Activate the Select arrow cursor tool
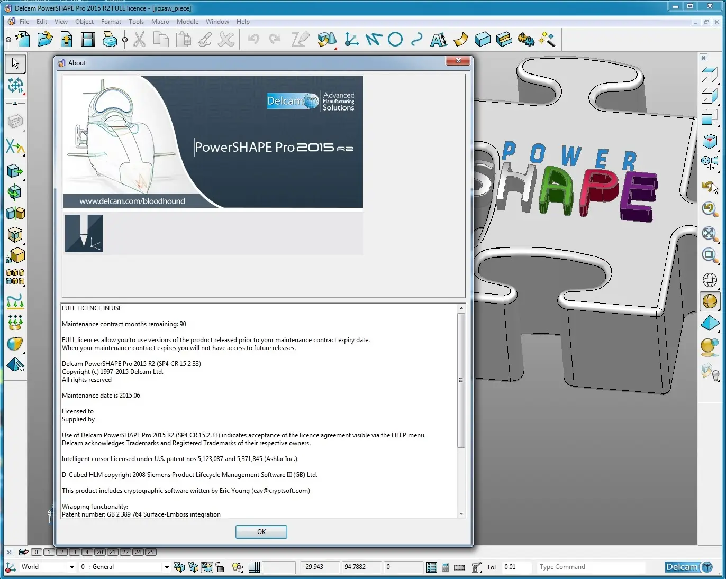 pos(15,64)
